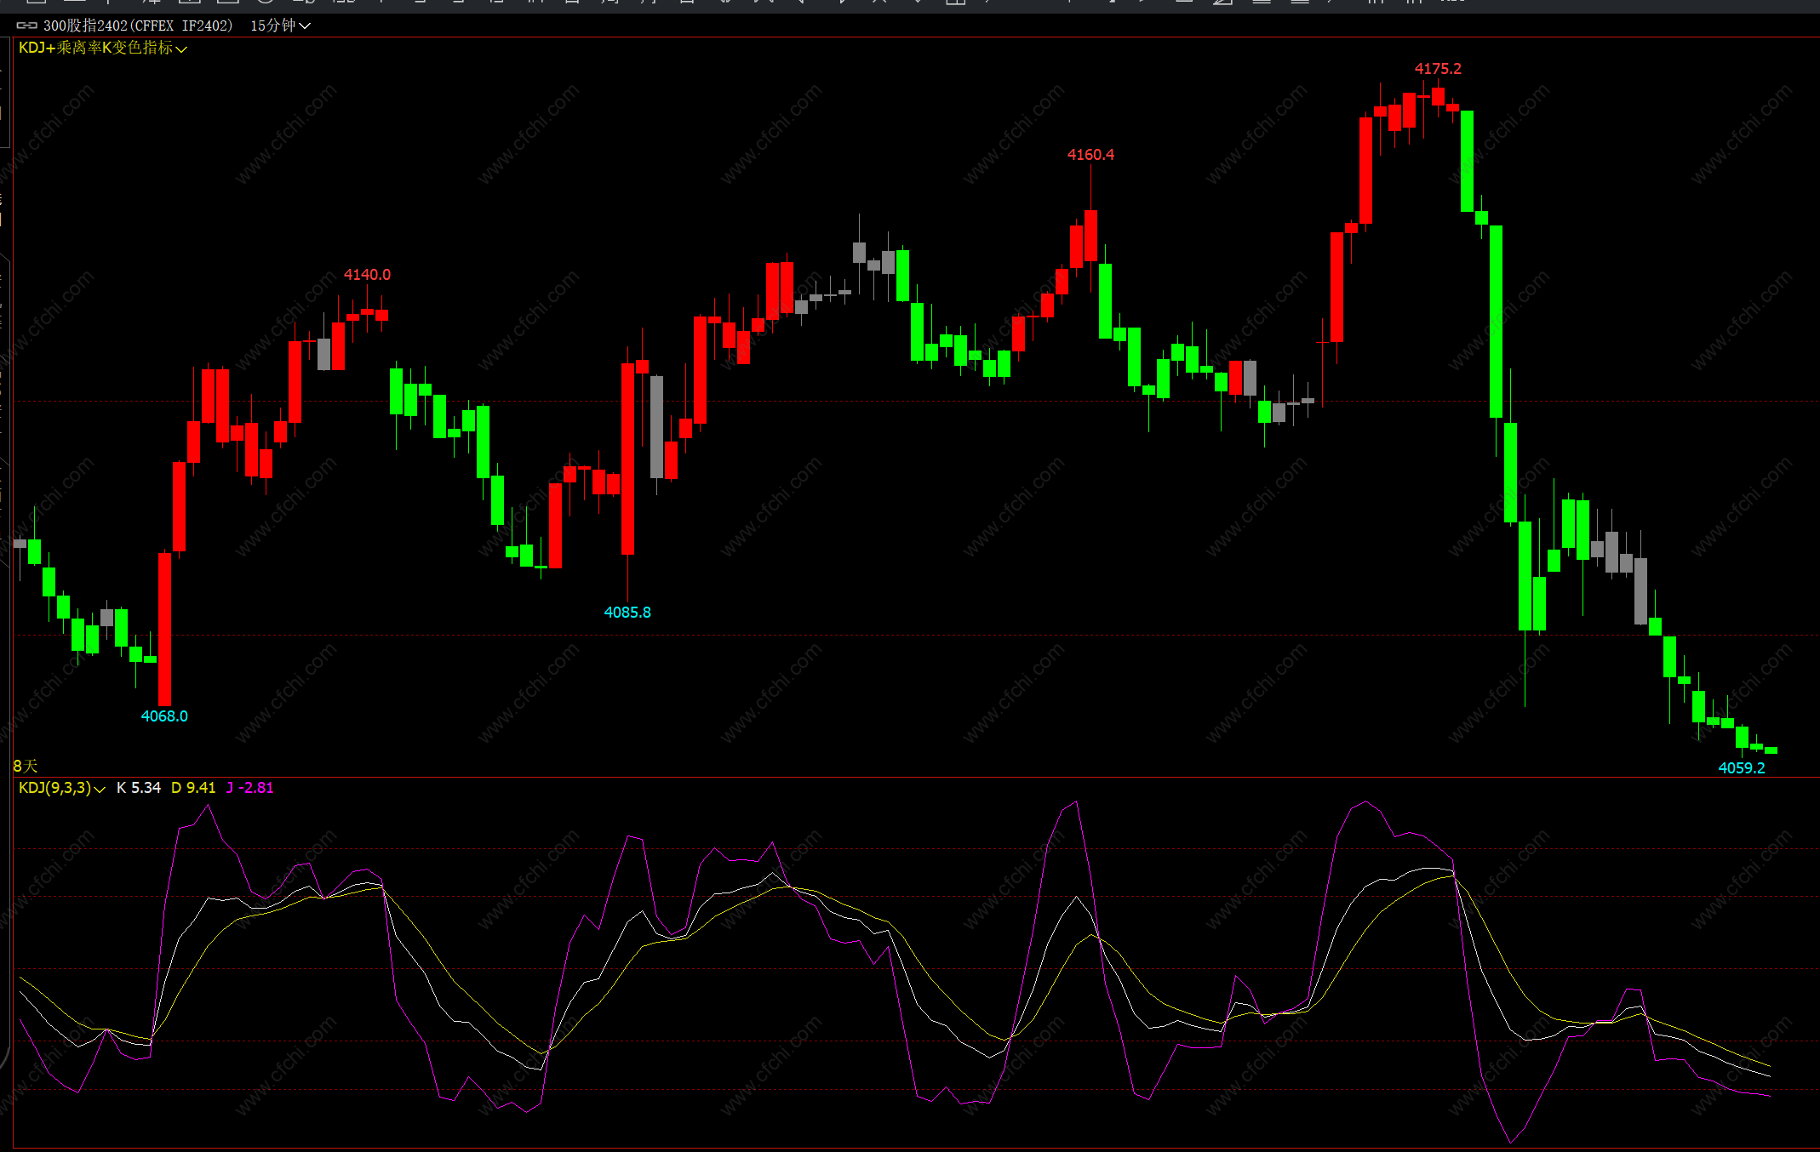Viewport: 1820px width, 1152px height.
Task: Open the KDJ(9,3,3) parameter dropdown
Action: [61, 788]
